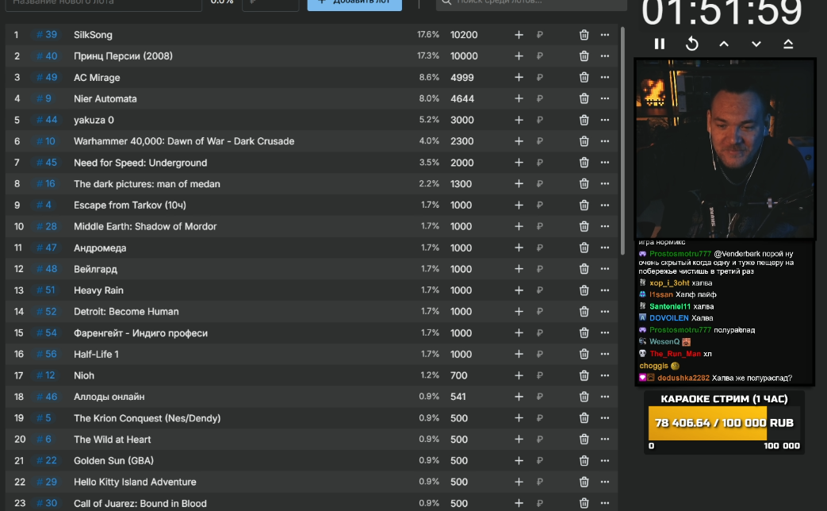Add amount to Принц Персии (2008)
The width and height of the screenshot is (827, 511).
point(519,56)
